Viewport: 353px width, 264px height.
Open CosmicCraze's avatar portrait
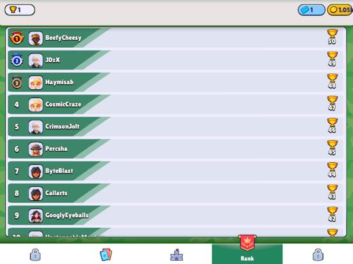pos(36,105)
